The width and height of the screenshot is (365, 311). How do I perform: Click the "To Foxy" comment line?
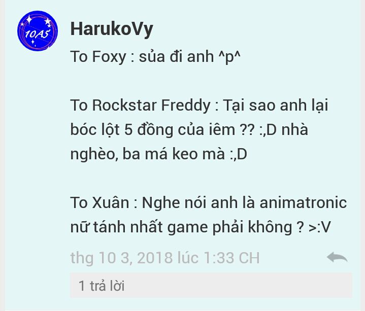click(x=155, y=56)
